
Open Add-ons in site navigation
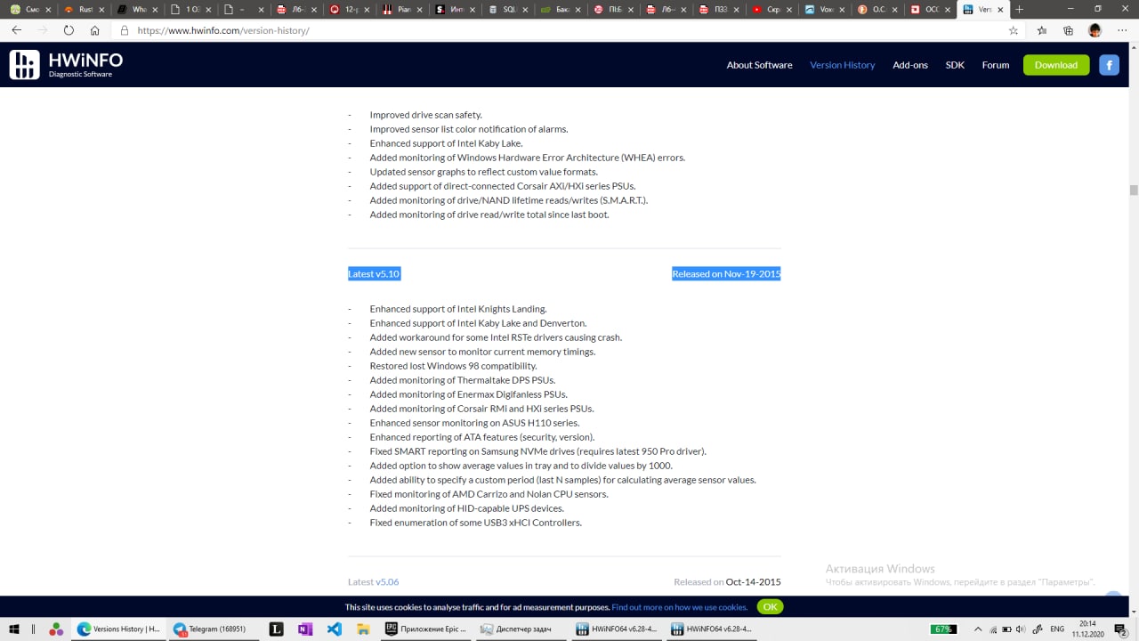click(910, 65)
